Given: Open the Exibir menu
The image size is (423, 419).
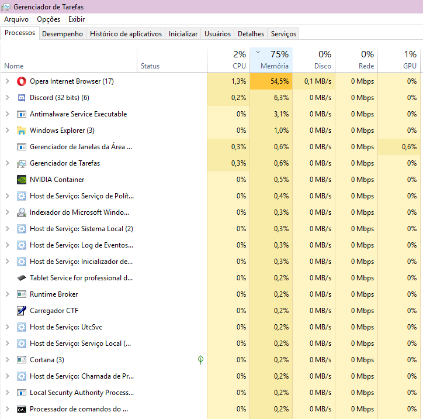Looking at the screenshot, I should point(77,19).
